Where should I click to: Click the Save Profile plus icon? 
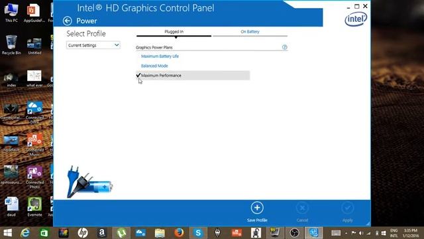257,208
